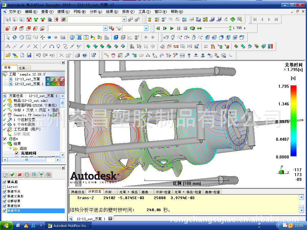Select the Create Line tool
This screenshot has height=230, width=307.
45,46
